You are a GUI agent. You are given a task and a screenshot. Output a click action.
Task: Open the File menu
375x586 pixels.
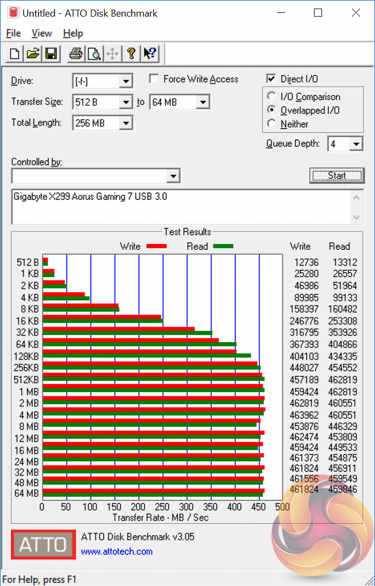13,33
